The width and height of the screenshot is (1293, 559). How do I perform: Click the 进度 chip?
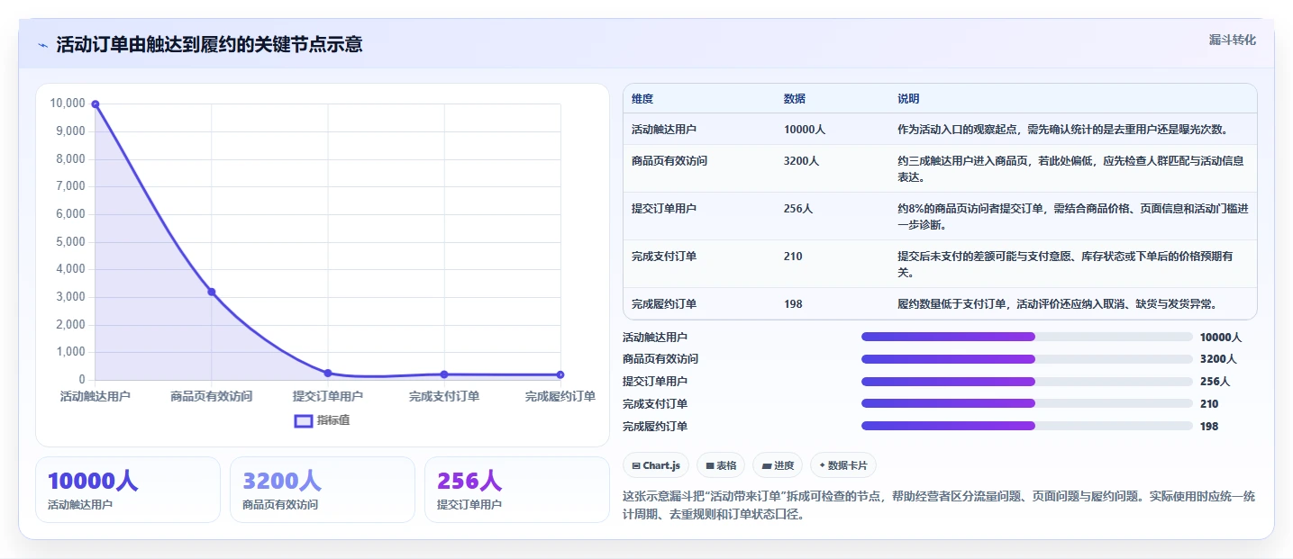(x=778, y=465)
